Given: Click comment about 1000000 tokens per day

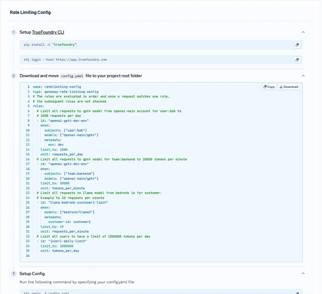Looking at the screenshot, I should (x=94, y=236).
